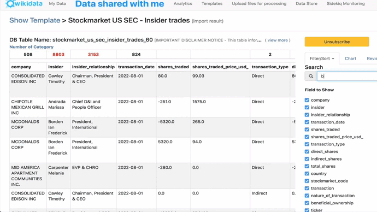Uncheck the insider field checkbox
The image size is (377, 212).
307,108
